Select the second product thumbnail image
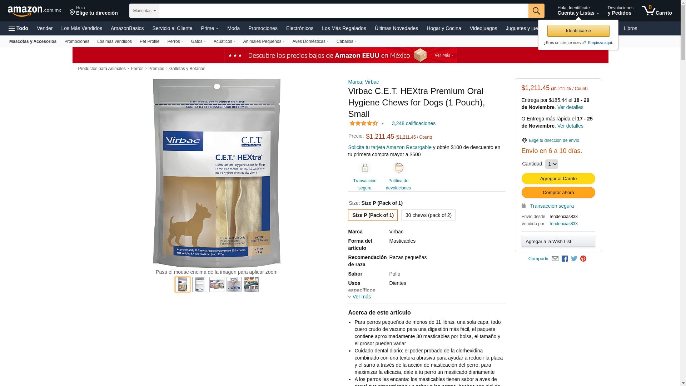686x386 pixels. pos(200,284)
